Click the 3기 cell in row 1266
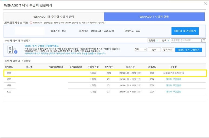This screenshot has height=138, width=209. (109, 86)
